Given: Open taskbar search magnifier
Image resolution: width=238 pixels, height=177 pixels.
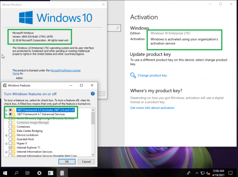Looking at the screenshot, I should pyautogui.click(x=16, y=173).
